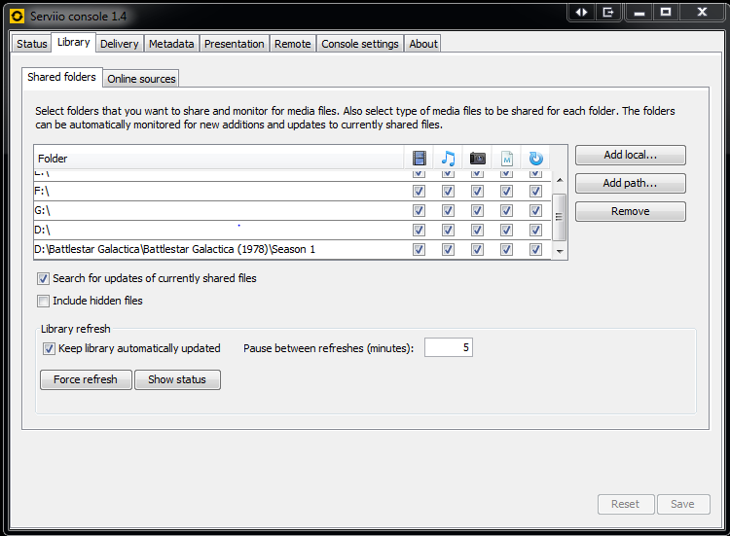
Task: Click the auto-refresh column header icon
Action: 536,159
